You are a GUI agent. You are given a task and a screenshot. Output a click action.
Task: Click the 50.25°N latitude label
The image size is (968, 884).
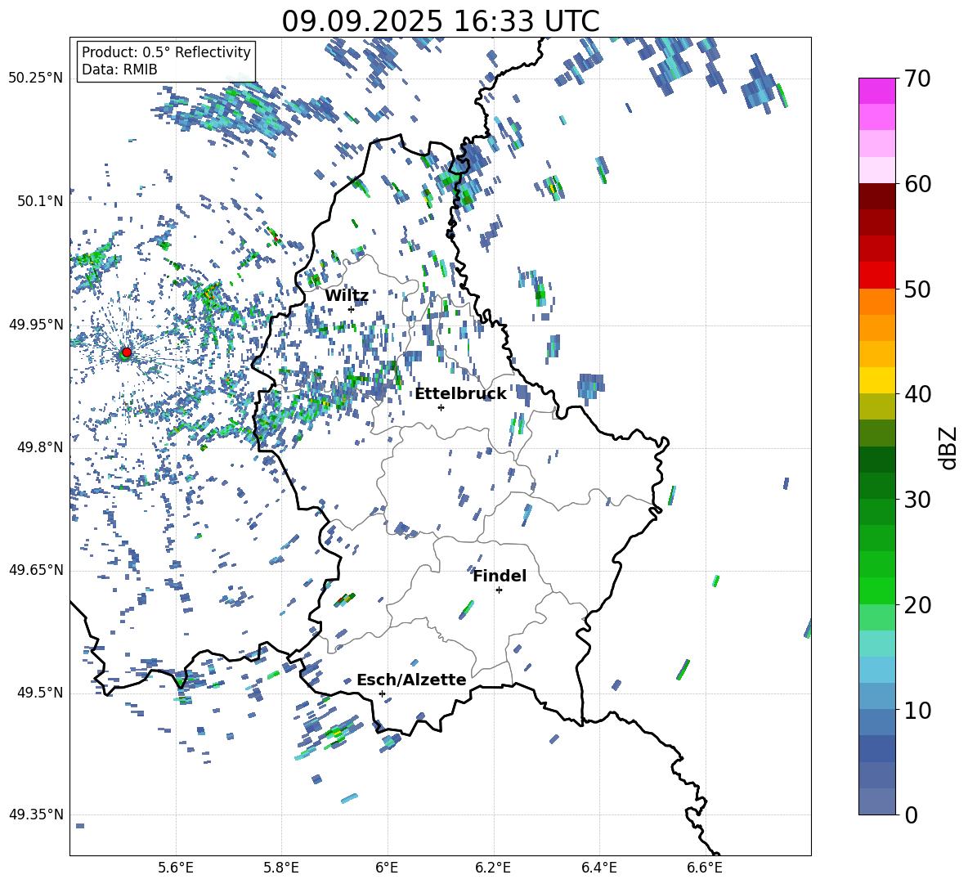(36, 79)
